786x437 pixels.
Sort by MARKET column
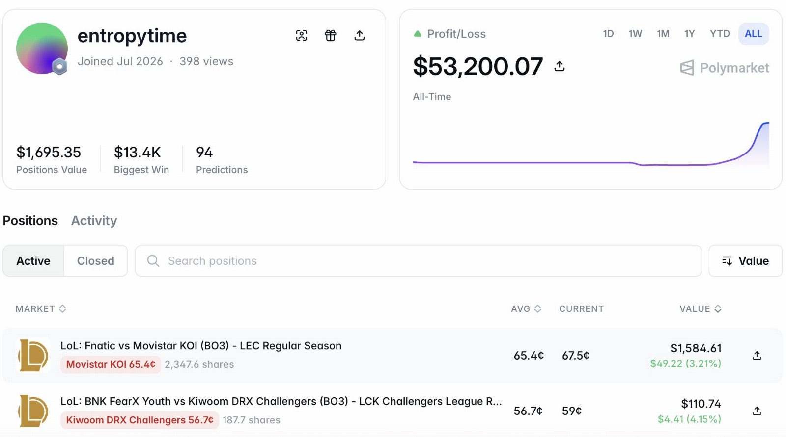[x=41, y=309]
